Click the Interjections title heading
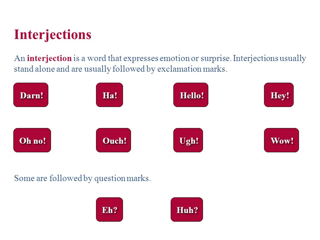Viewport: 320px width, 240px height. (53, 35)
